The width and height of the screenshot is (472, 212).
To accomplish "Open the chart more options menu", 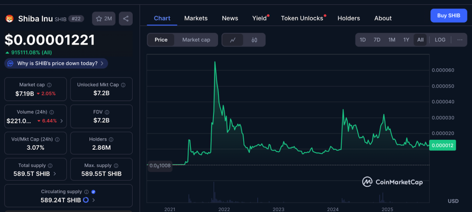I will coord(460,40).
